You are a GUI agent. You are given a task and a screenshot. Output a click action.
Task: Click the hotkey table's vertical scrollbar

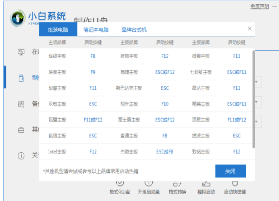[x=253, y=99]
